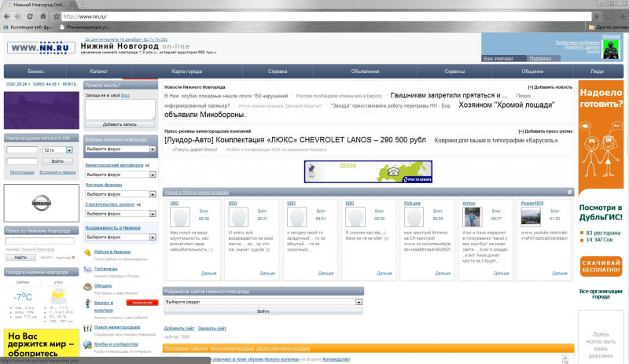Click the browser forward arrow
Image resolution: width=629 pixels, height=364 pixels.
coord(17,17)
